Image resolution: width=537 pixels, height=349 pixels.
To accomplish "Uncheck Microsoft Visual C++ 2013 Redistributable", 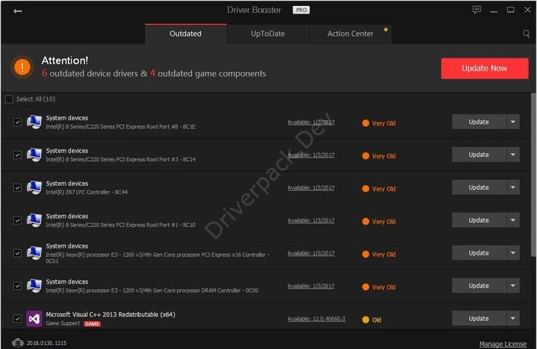I will pyautogui.click(x=17, y=319).
